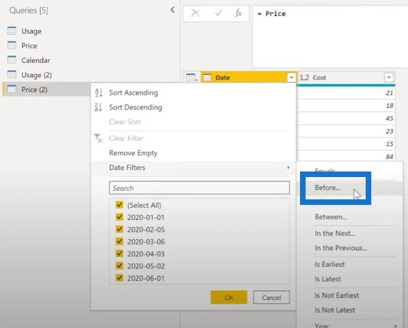Viewport: 408px width, 328px height.
Task: Toggle the (Select All) checkbox
Action: pos(120,204)
